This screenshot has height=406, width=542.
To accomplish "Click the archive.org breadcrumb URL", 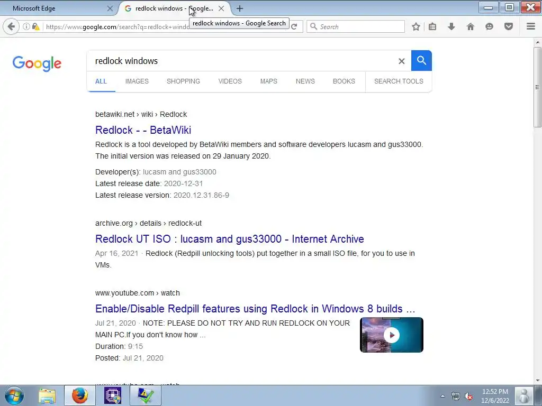I will (x=148, y=224).
